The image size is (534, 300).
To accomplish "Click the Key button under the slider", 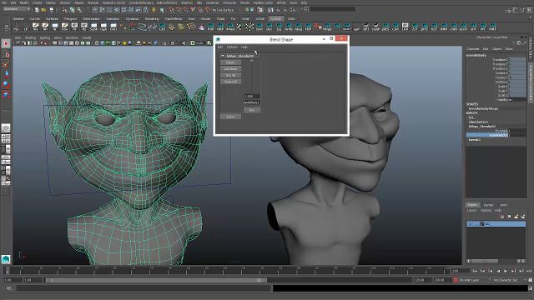I will 252,110.
